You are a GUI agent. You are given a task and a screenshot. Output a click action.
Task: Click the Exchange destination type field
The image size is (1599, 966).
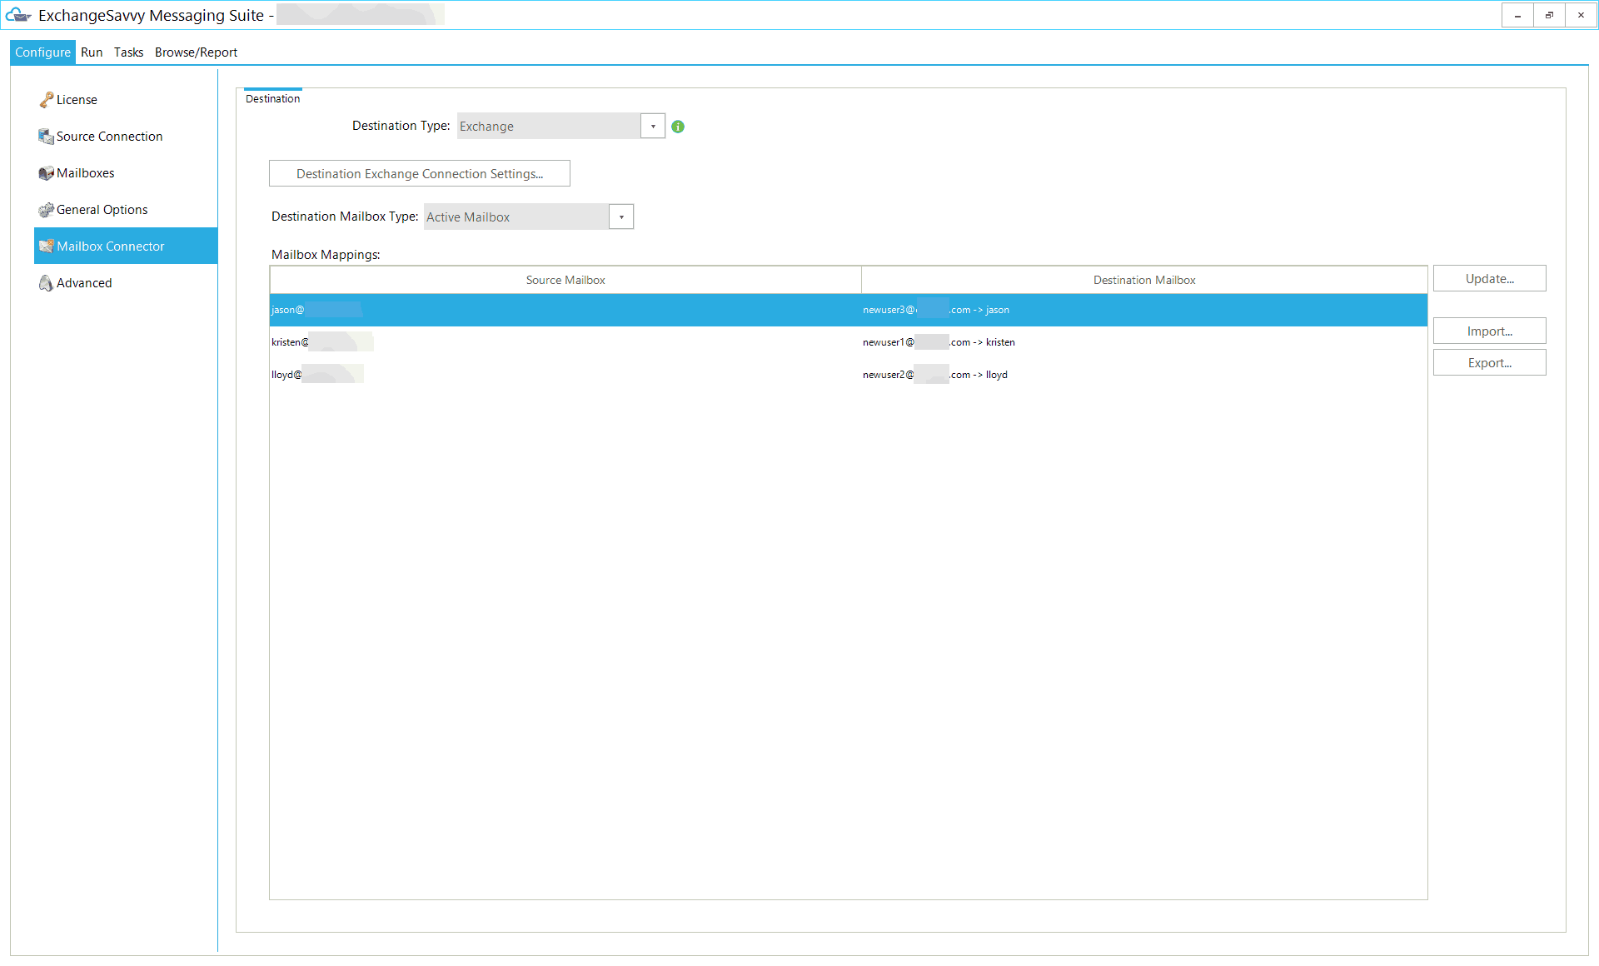(x=549, y=127)
